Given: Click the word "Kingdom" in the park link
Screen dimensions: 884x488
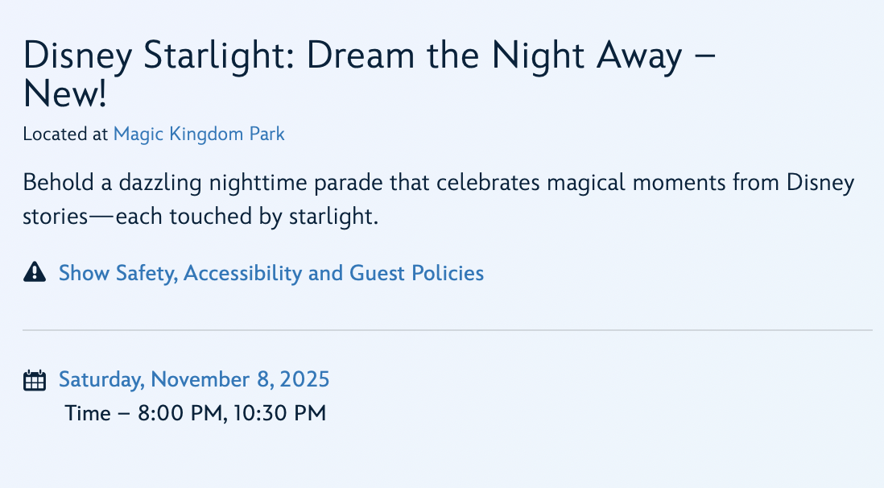Looking at the screenshot, I should tap(206, 134).
